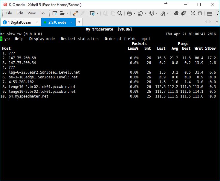
Task: Open the truncated Tools menu
Action: (42, 13)
